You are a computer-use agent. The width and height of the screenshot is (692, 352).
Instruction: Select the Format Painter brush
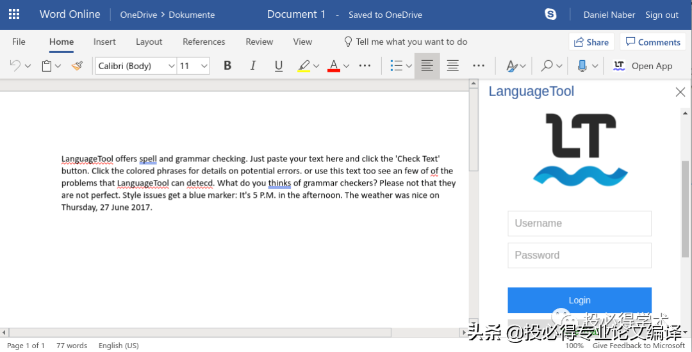tap(78, 66)
